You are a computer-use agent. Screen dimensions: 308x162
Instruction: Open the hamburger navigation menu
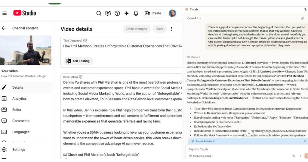(5, 13)
